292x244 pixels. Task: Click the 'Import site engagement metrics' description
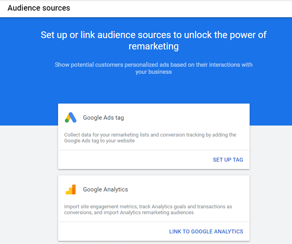(x=148, y=209)
